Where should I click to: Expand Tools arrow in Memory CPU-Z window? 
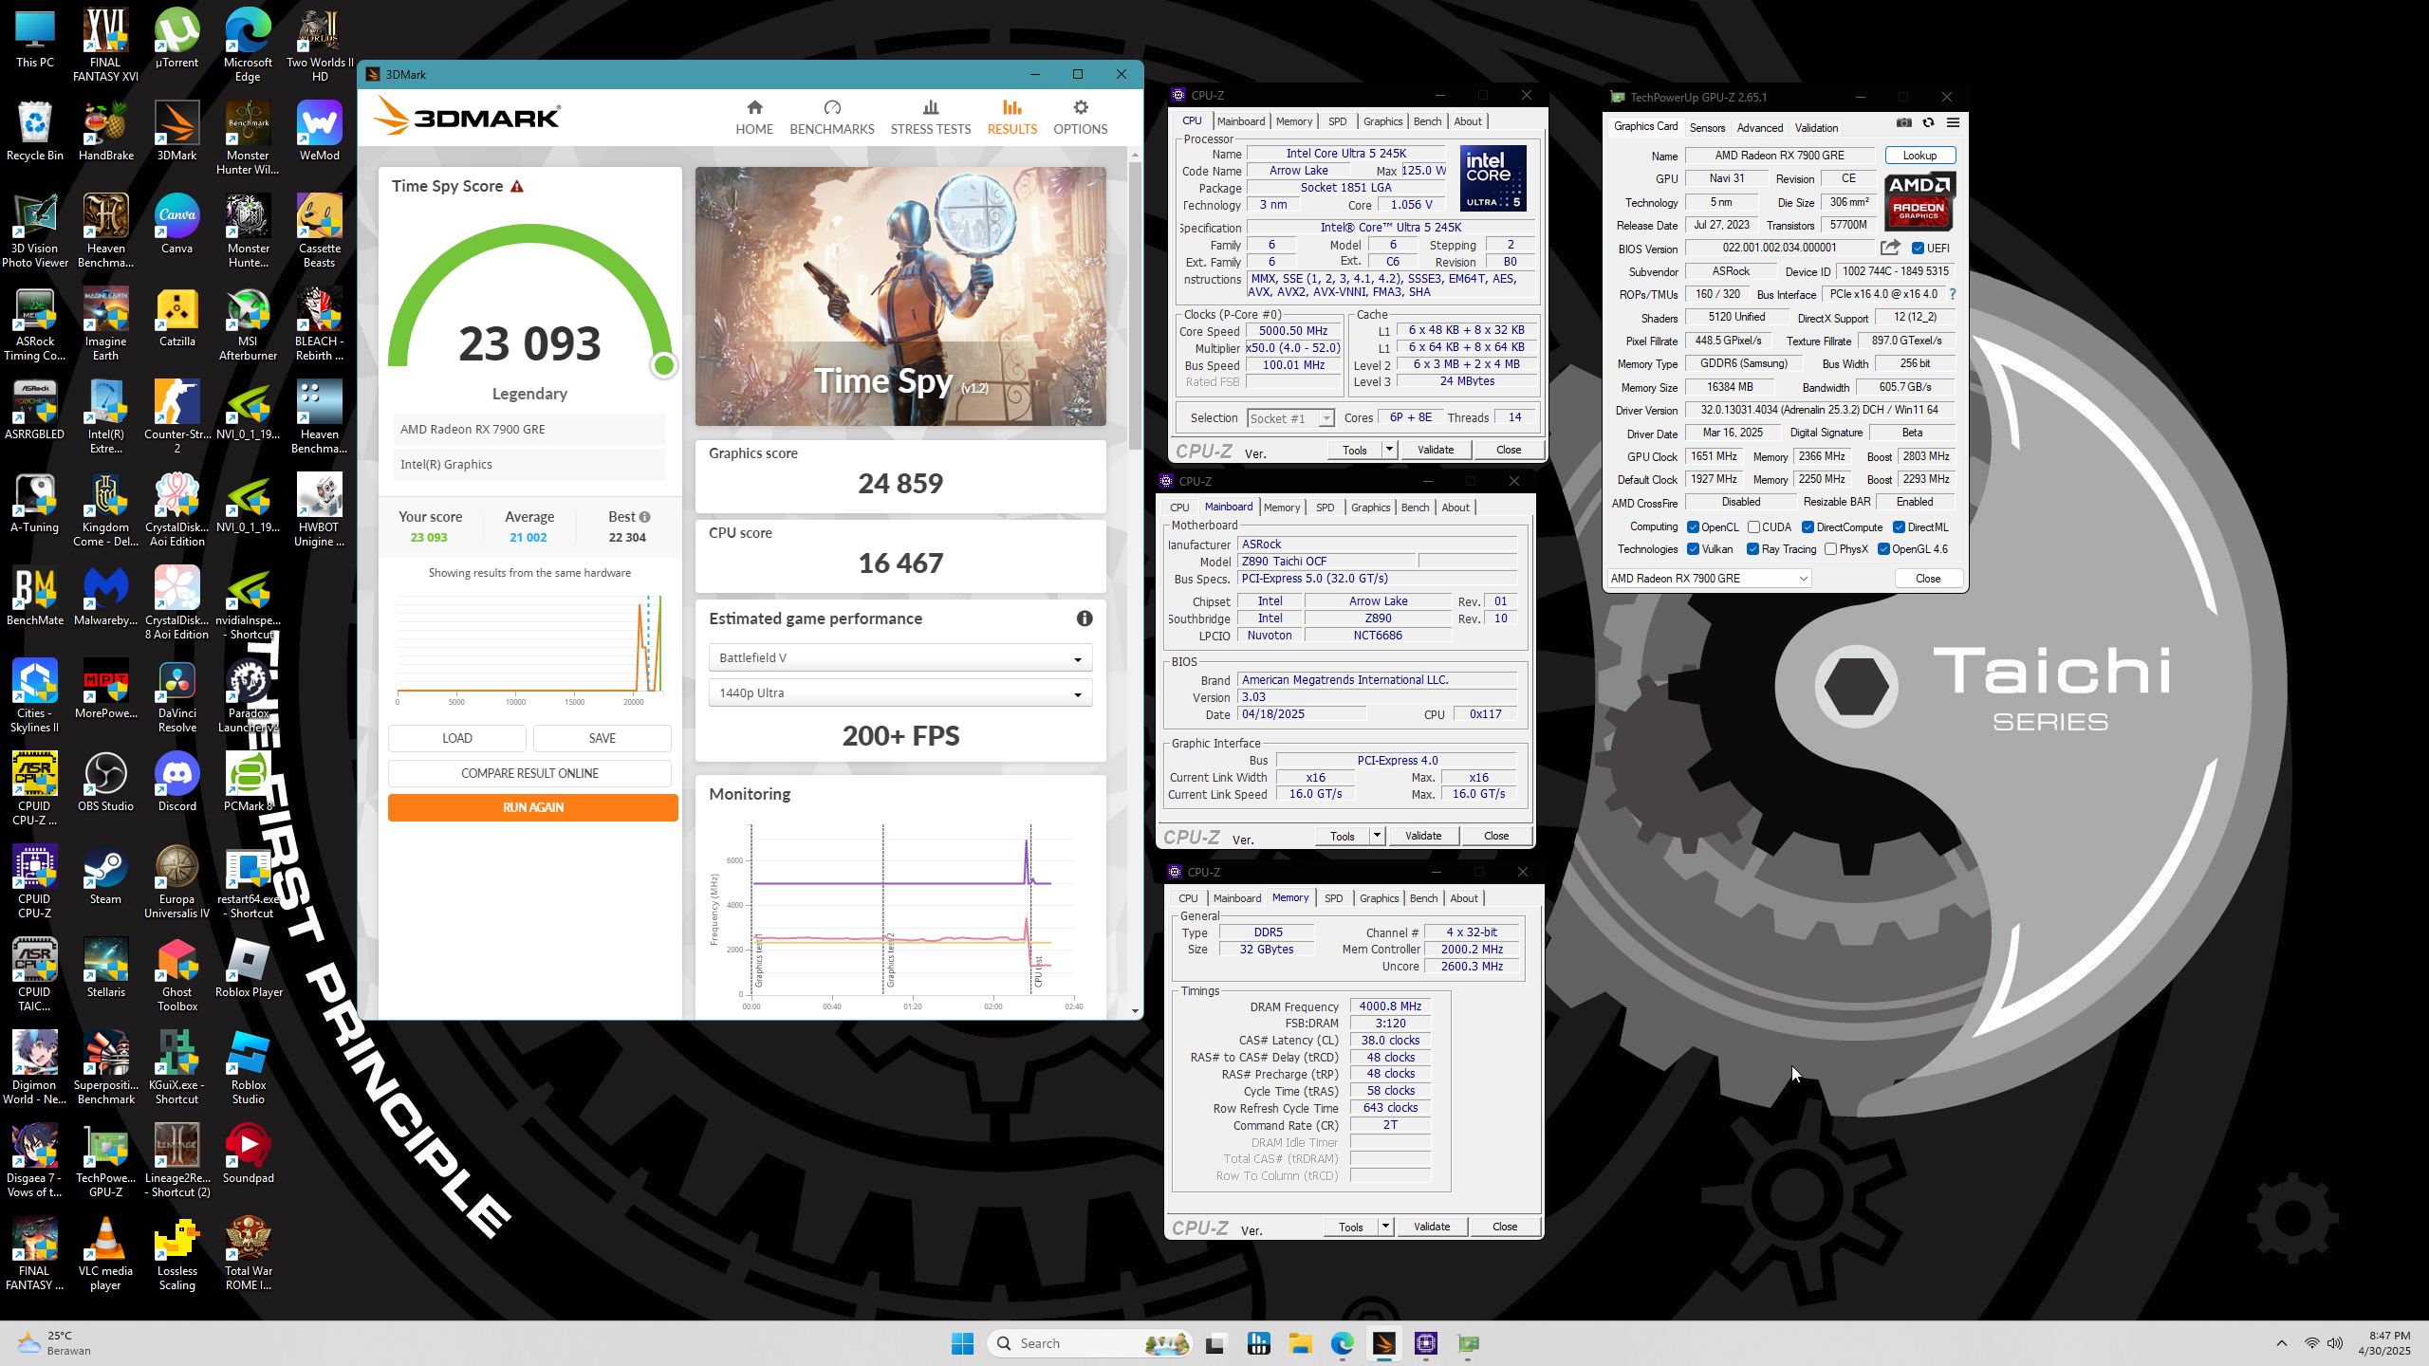click(1385, 1226)
